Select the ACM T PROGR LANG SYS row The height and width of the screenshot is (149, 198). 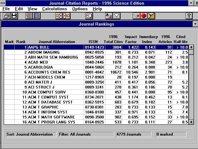(x=96, y=122)
